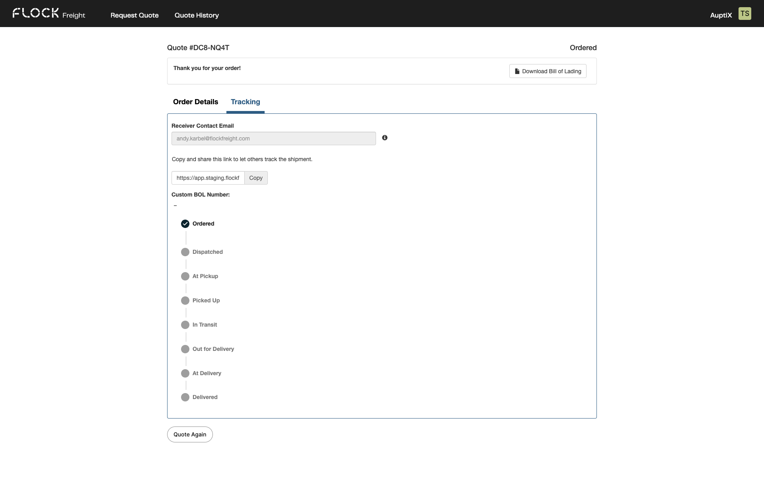The height and width of the screenshot is (479, 764).
Task: Switch to the Order Details tab
Action: (x=195, y=102)
